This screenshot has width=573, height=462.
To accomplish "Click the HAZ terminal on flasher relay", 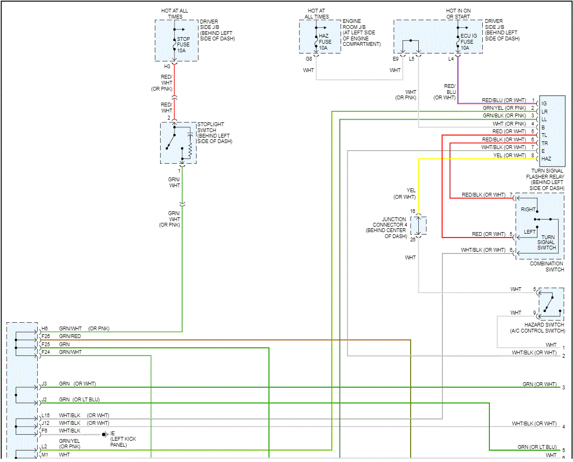I will (546, 159).
